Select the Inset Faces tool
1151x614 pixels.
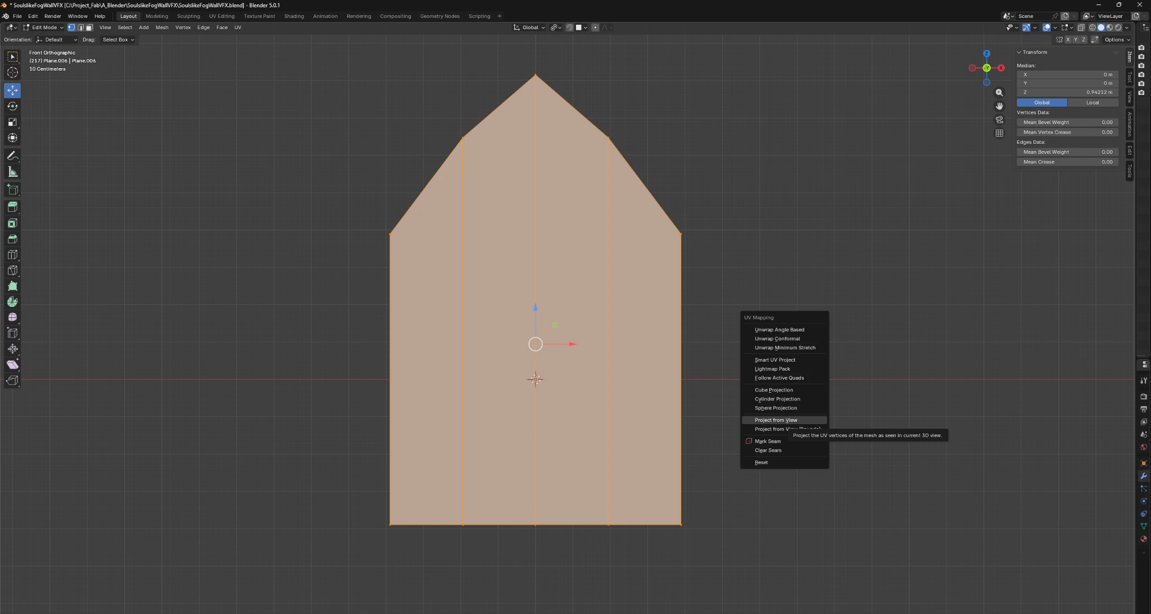12,223
